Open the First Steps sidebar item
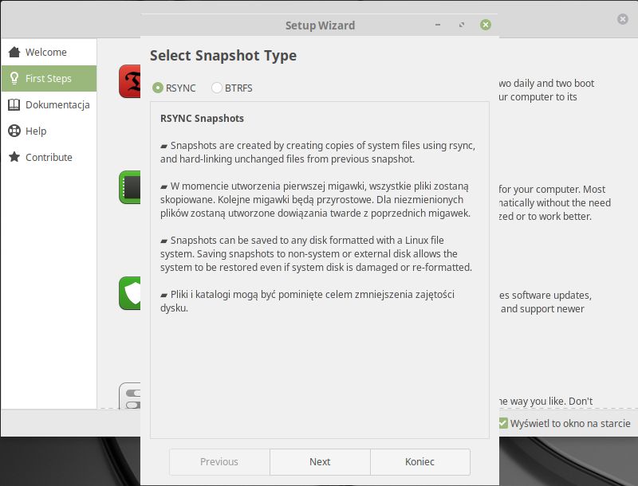 (x=49, y=78)
